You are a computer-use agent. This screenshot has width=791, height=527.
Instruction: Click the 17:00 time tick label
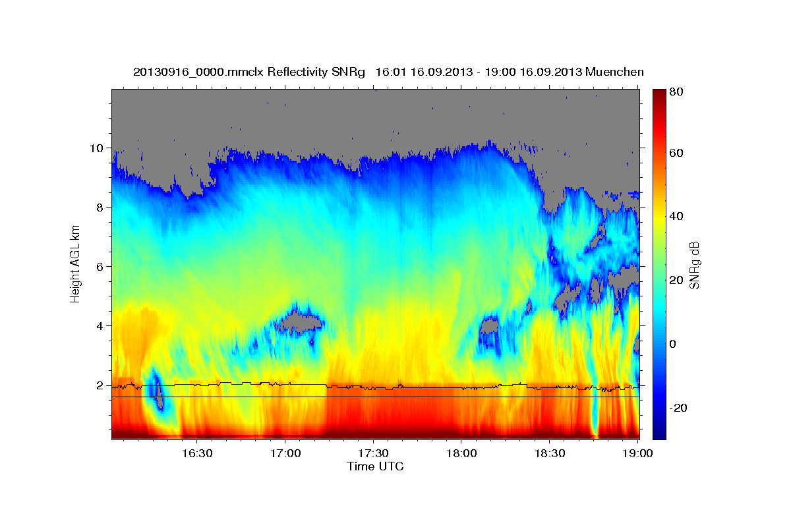coord(285,453)
